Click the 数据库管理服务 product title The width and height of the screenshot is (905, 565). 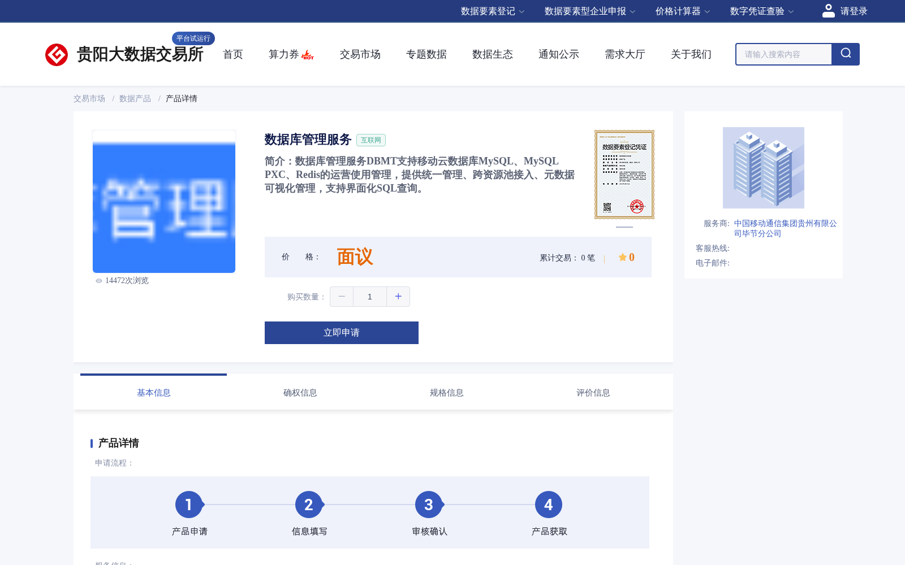pyautogui.click(x=308, y=140)
